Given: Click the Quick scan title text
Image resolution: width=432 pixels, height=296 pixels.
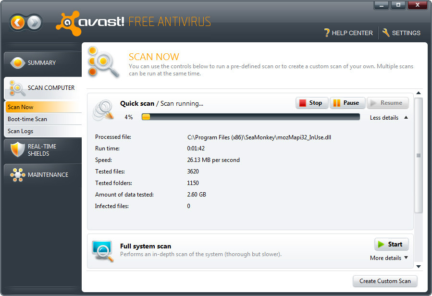Looking at the screenshot, I should 137,104.
